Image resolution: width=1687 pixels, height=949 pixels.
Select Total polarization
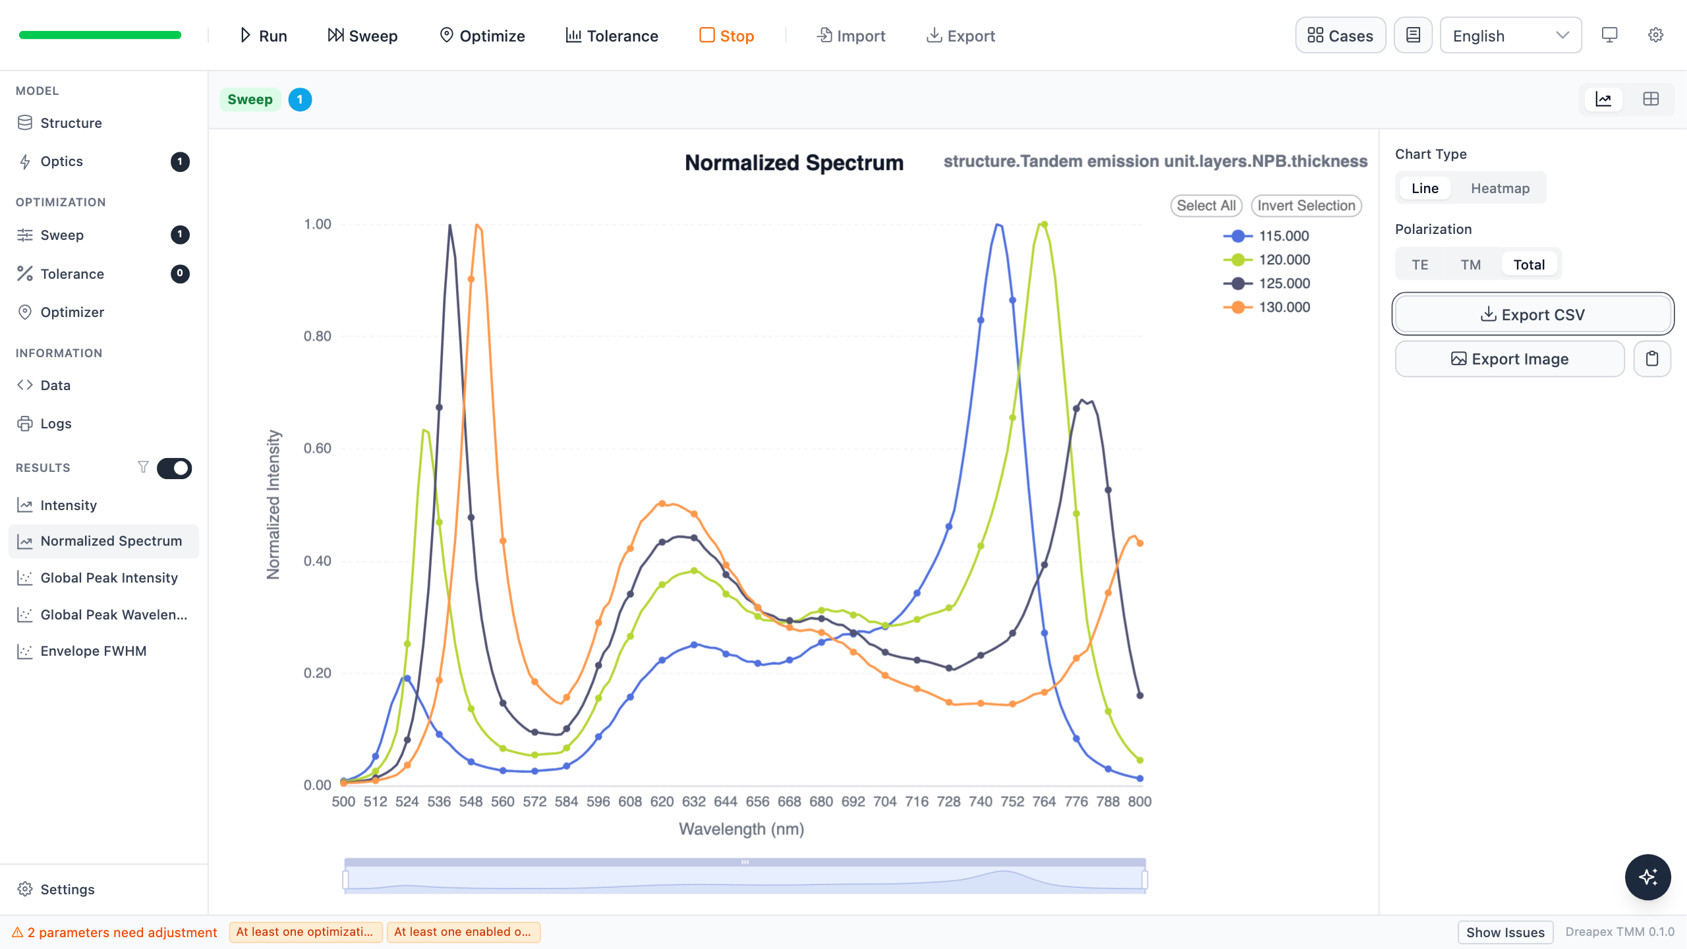point(1529,265)
